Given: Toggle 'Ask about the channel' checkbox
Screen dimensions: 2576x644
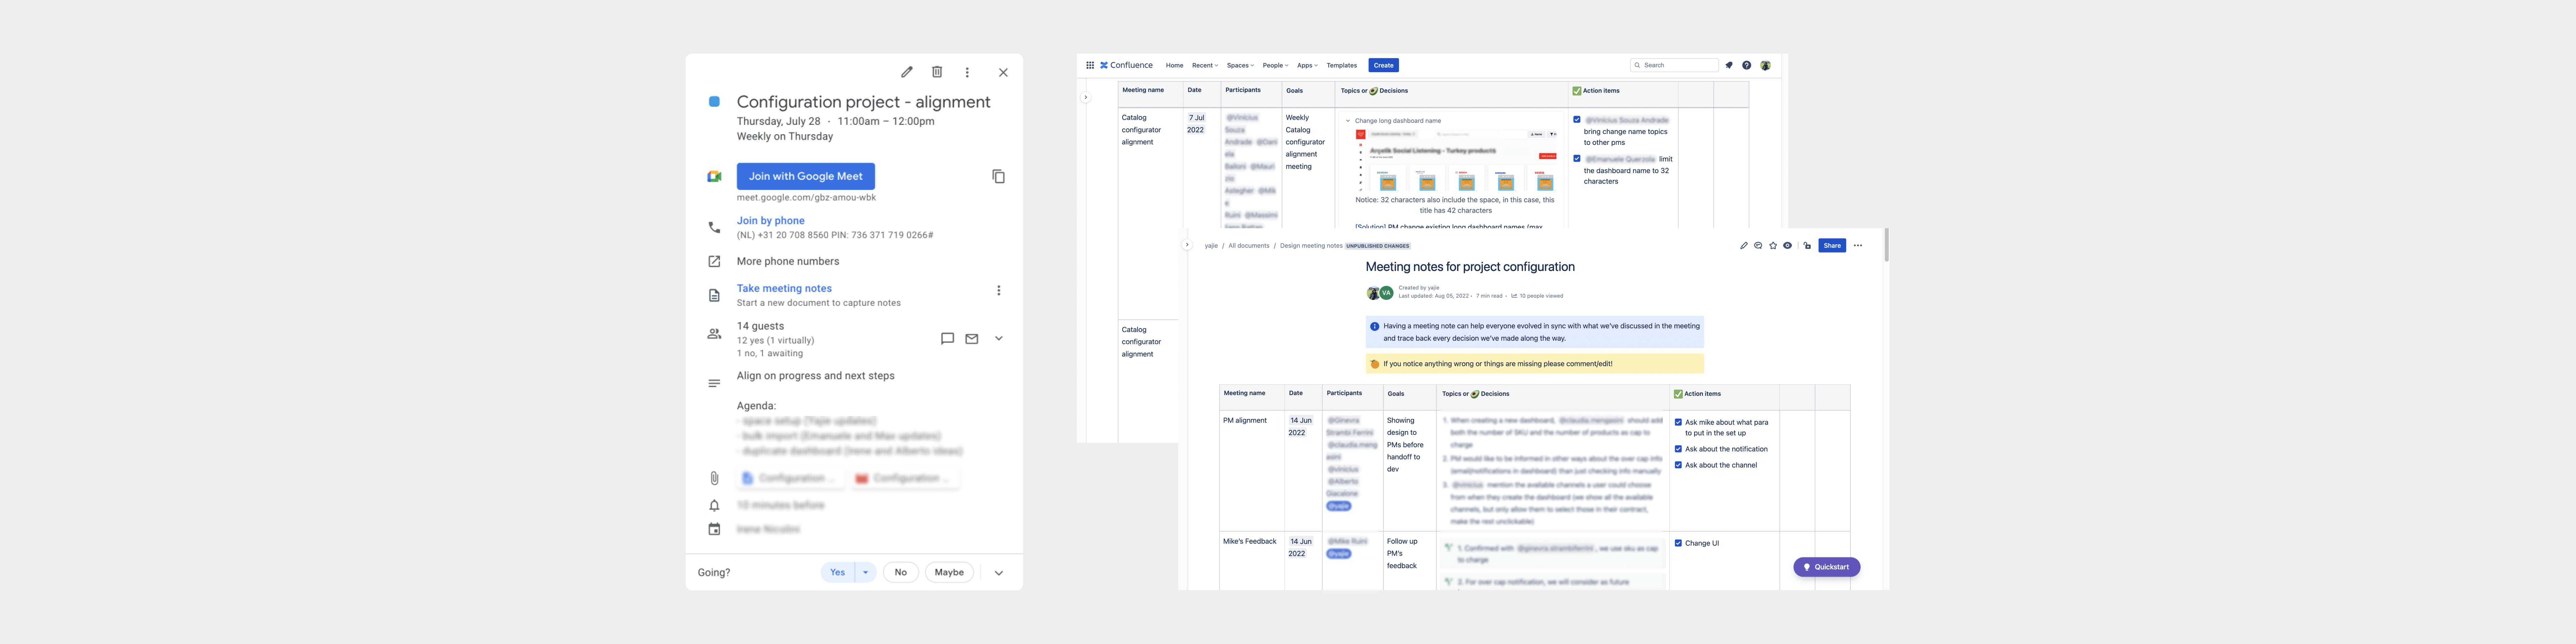Looking at the screenshot, I should [1678, 465].
